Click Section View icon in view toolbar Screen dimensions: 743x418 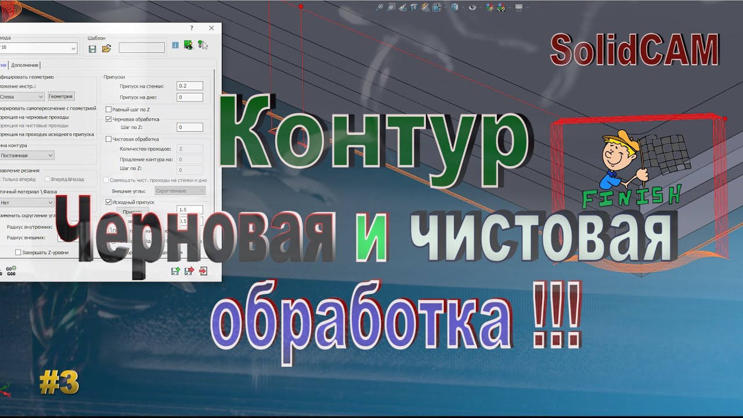click(414, 7)
